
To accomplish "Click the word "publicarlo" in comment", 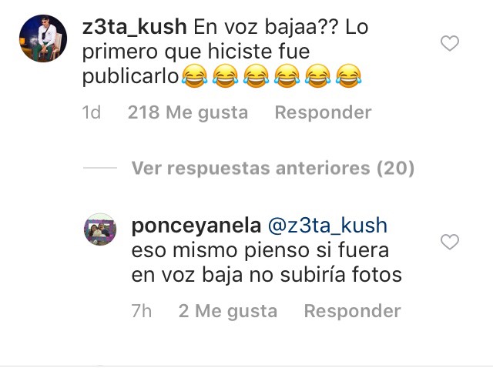I will coord(130,76).
